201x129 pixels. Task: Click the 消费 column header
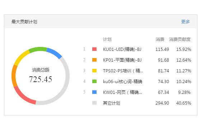(160, 39)
